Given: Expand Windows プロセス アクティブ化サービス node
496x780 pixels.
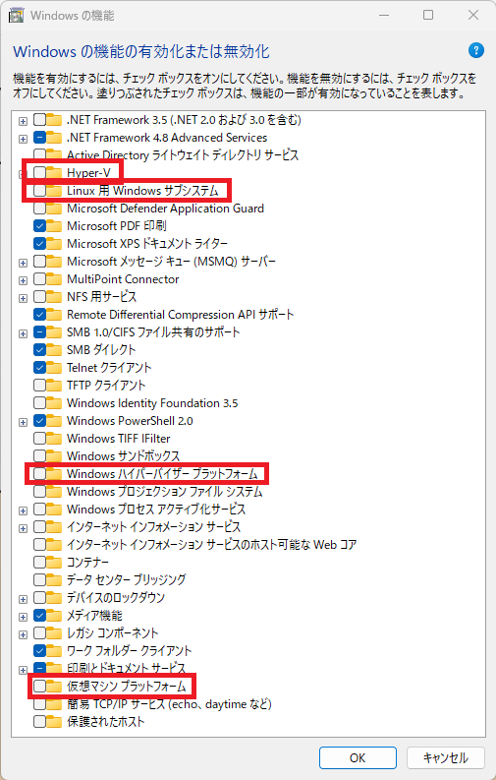Looking at the screenshot, I should click(x=23, y=510).
